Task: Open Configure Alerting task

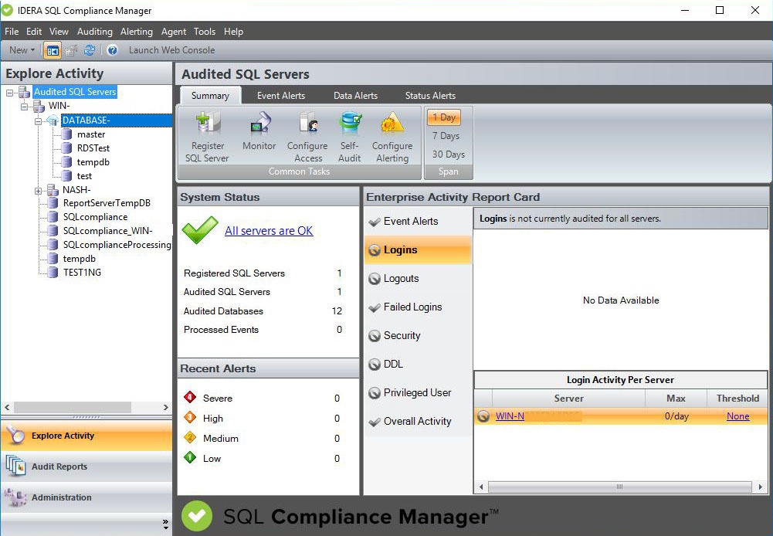Action: point(392,123)
